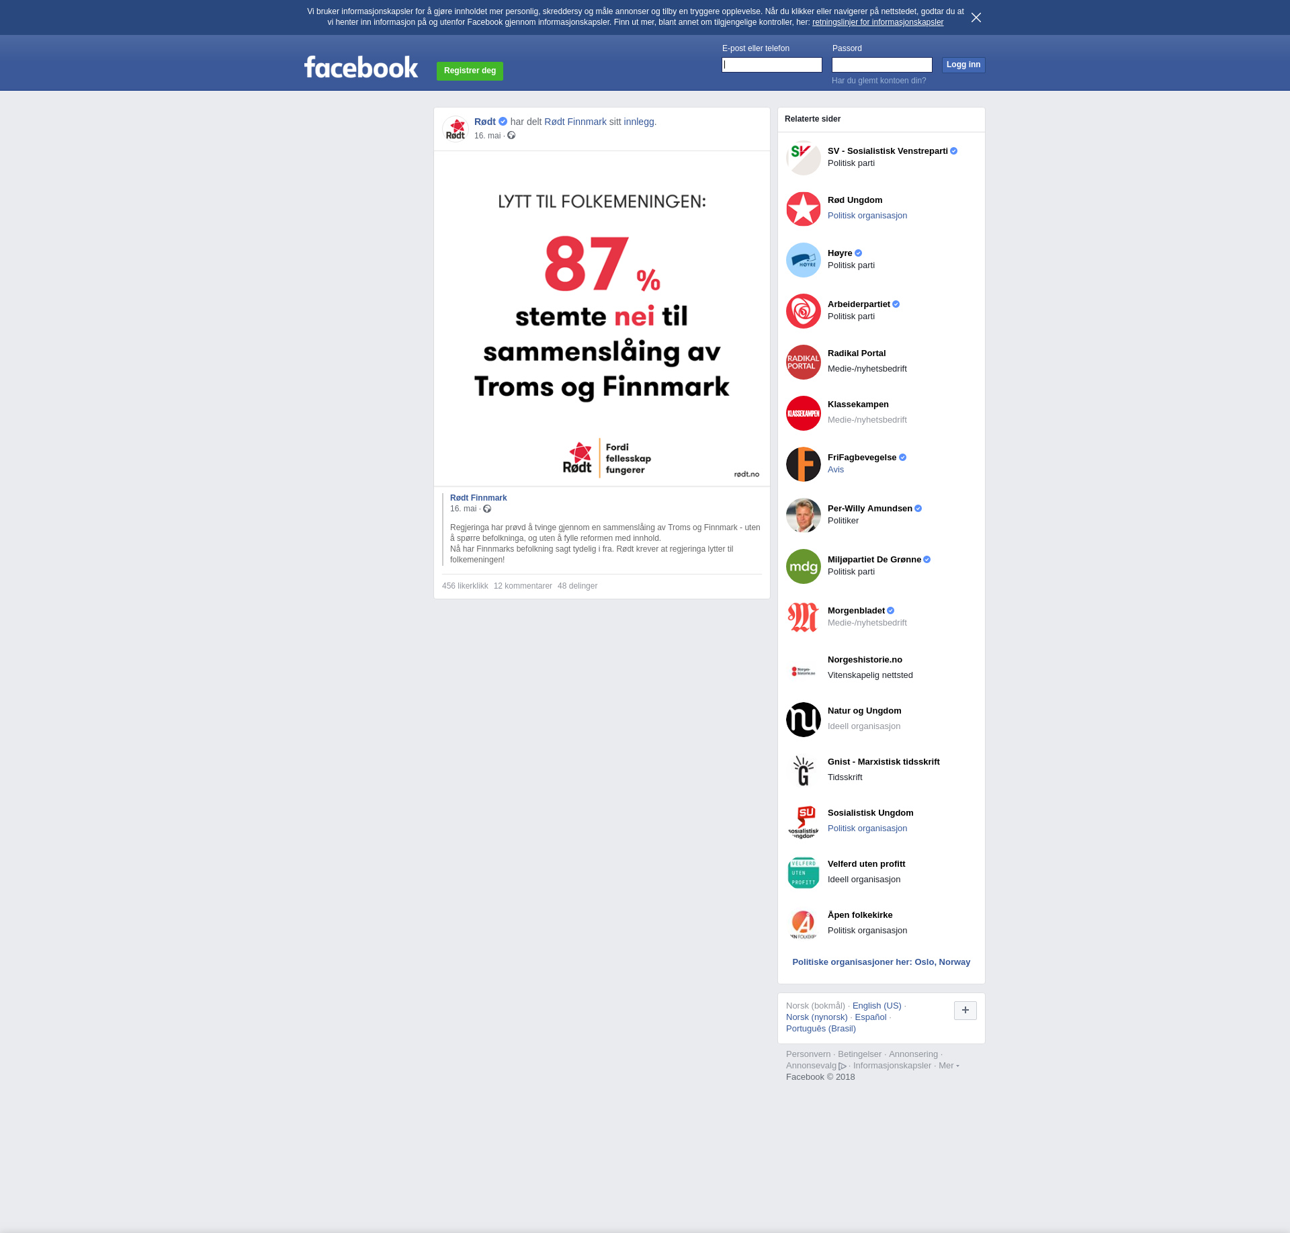The height and width of the screenshot is (1233, 1290).
Task: Click the Logg inn button
Action: (x=963, y=65)
